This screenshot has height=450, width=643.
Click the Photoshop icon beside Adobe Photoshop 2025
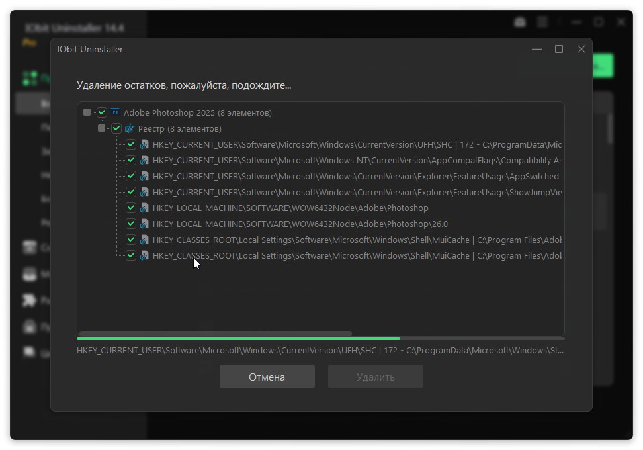pyautogui.click(x=115, y=112)
